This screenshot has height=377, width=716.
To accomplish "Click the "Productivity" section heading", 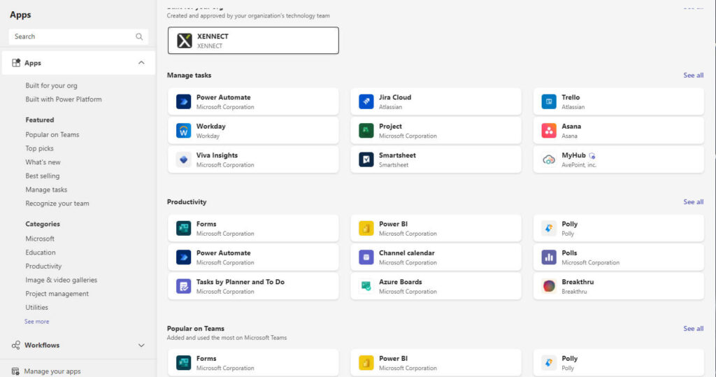I will pyautogui.click(x=186, y=202).
